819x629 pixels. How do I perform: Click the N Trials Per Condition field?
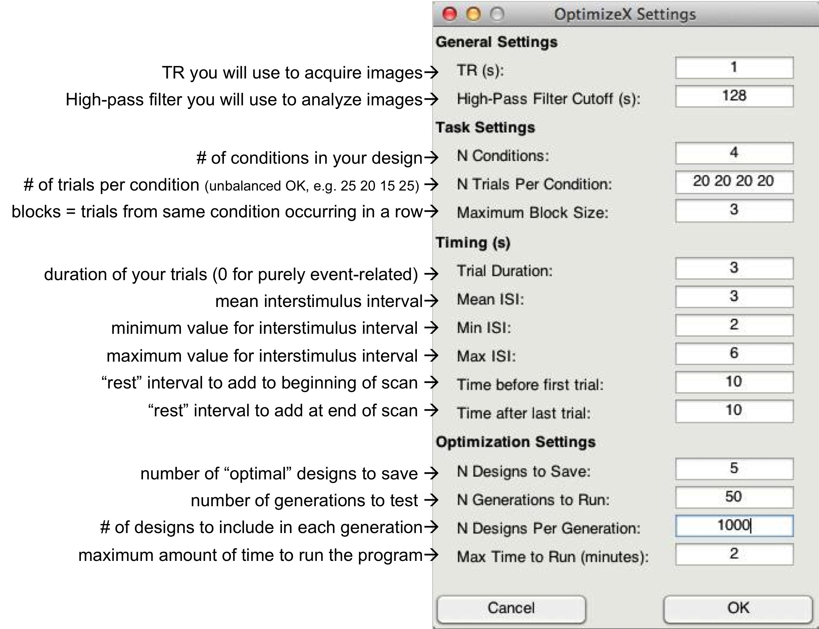pyautogui.click(x=734, y=182)
